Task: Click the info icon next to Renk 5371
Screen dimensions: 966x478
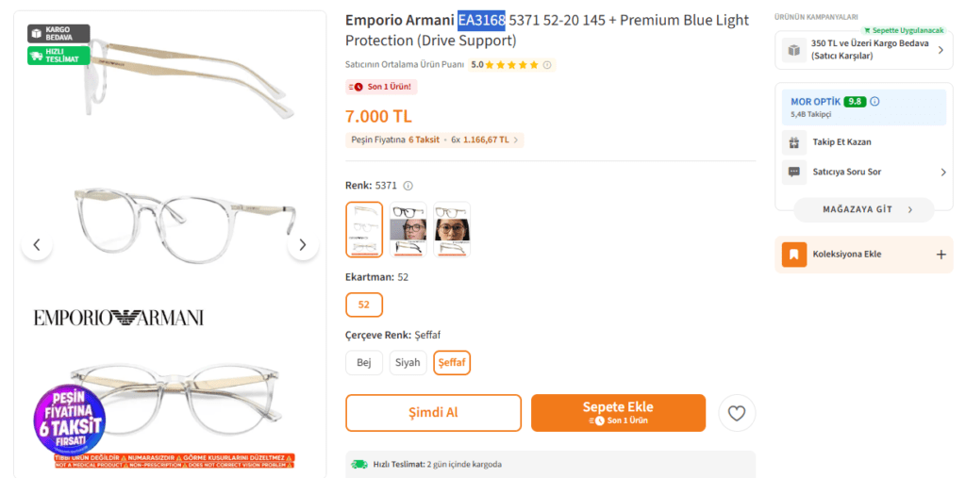Action: 408,186
